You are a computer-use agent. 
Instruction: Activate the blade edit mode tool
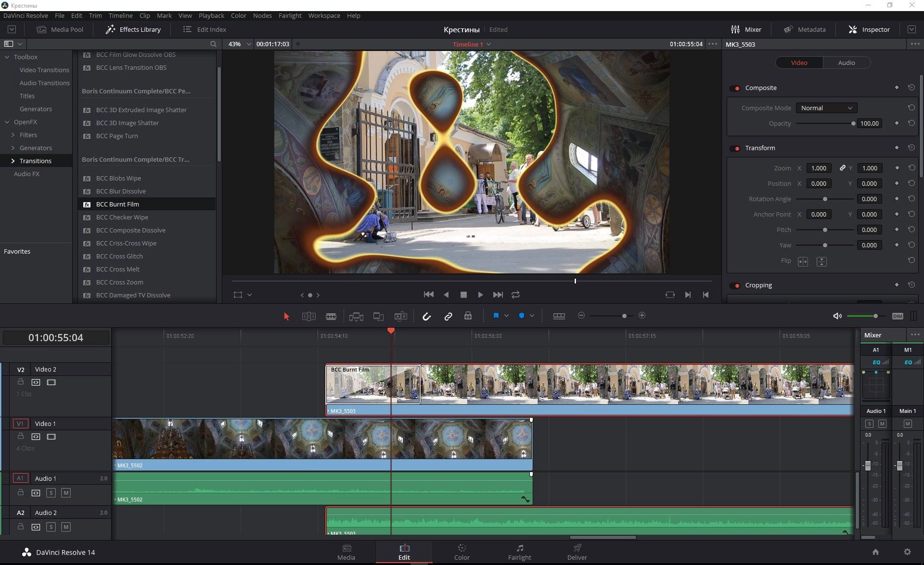(331, 316)
